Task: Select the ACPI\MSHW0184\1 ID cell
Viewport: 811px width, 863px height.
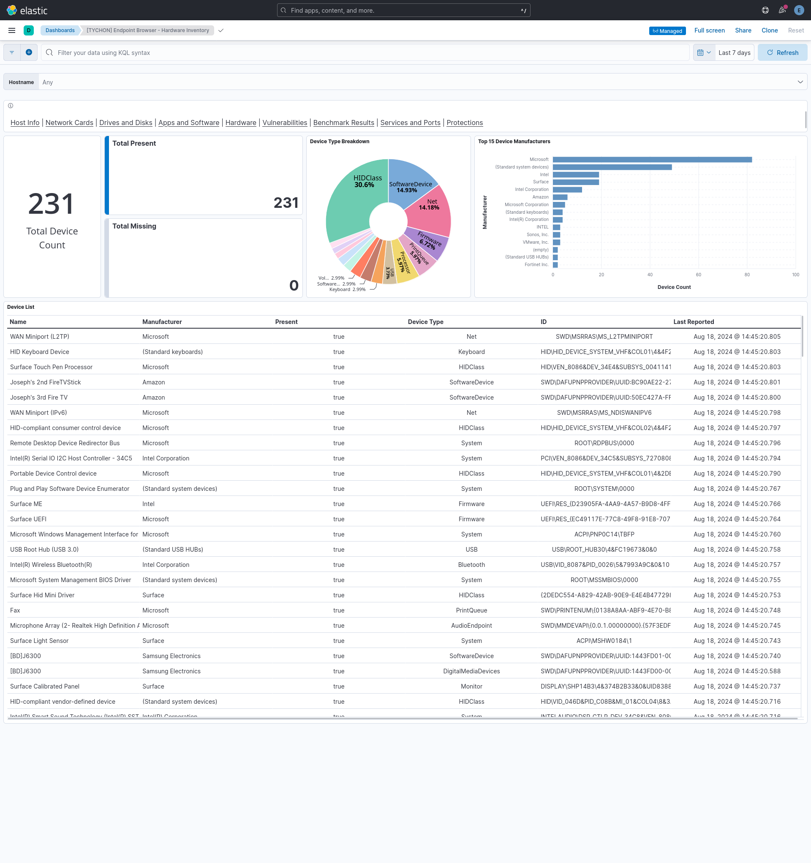Action: (604, 640)
